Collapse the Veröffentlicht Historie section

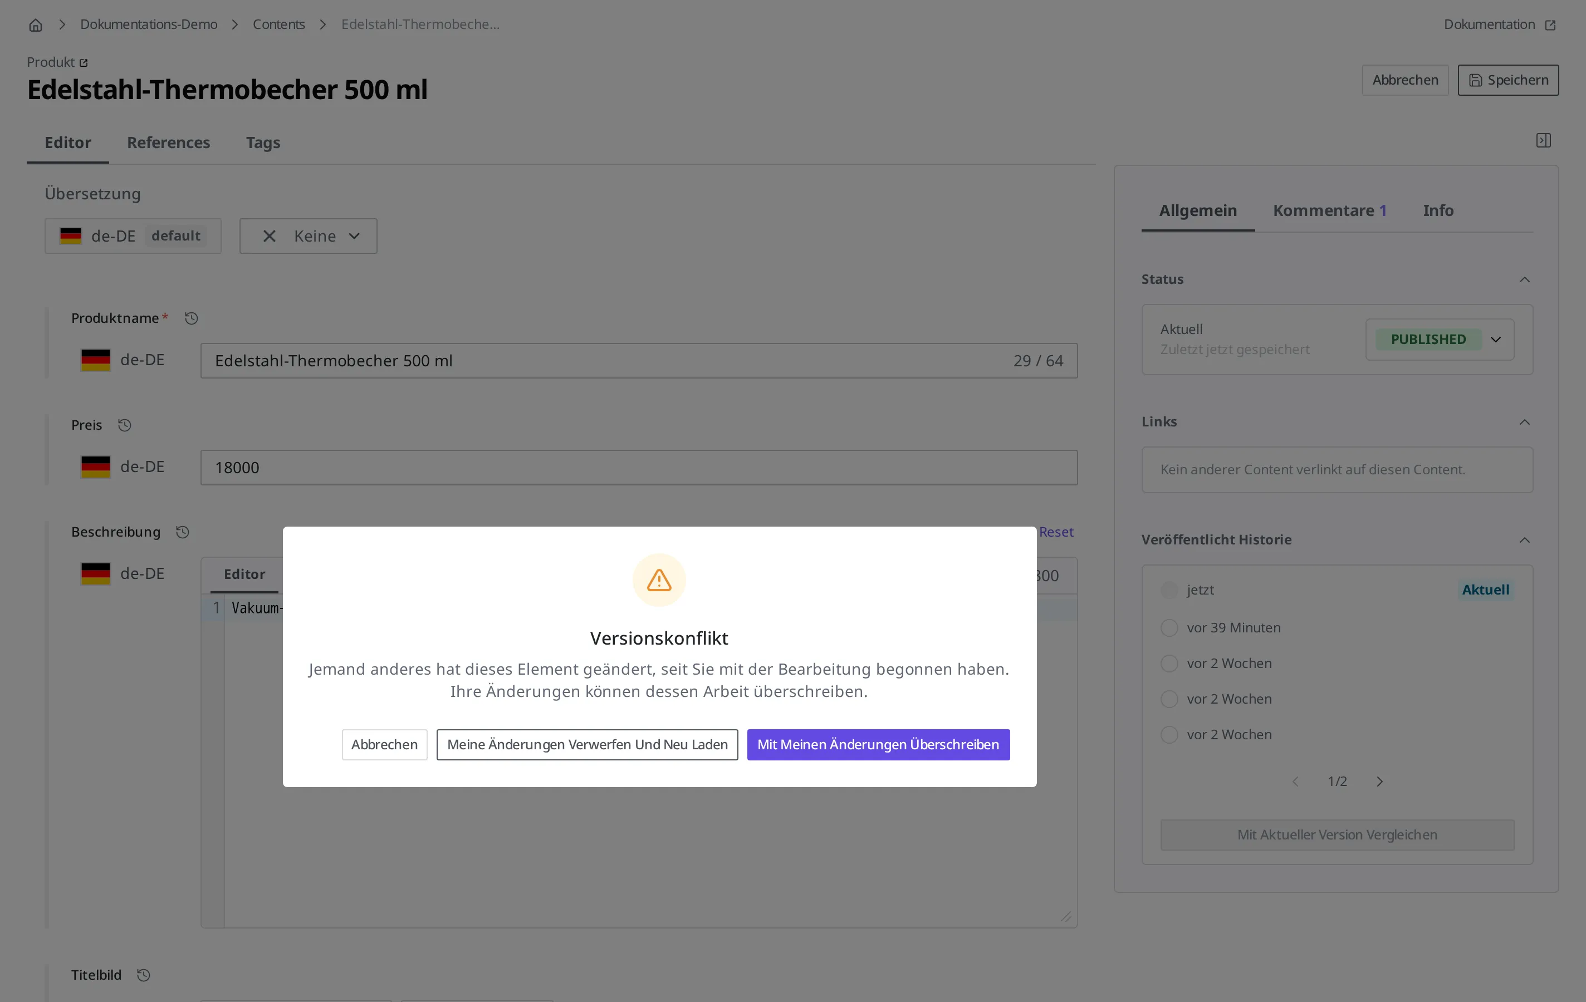pos(1525,541)
